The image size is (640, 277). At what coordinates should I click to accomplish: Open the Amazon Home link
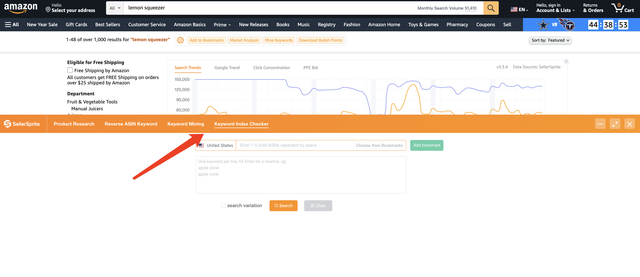pos(384,25)
